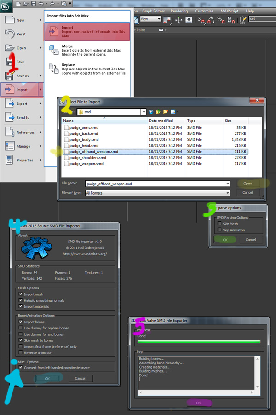Open the View Menu icon in file dialog

pyautogui.click(x=173, y=112)
